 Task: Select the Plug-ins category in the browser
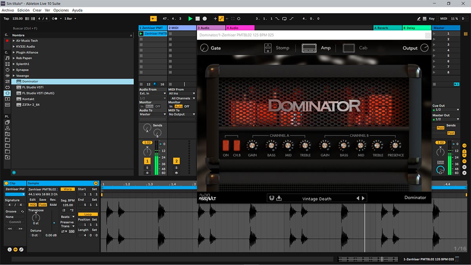click(x=7, y=93)
